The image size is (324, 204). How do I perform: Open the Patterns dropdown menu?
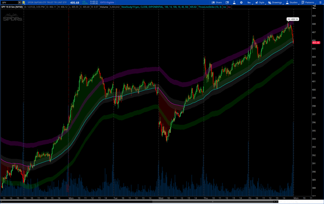[308, 2]
